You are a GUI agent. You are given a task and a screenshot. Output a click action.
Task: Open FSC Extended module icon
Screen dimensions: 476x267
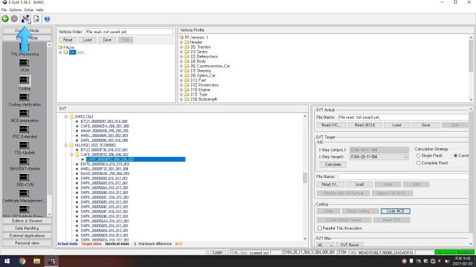[x=24, y=129]
